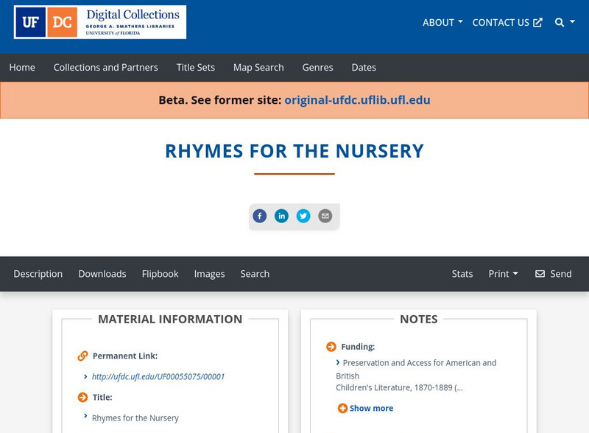The width and height of the screenshot is (589, 433).
Task: Click the UF Digital Collections logo
Action: (x=100, y=22)
